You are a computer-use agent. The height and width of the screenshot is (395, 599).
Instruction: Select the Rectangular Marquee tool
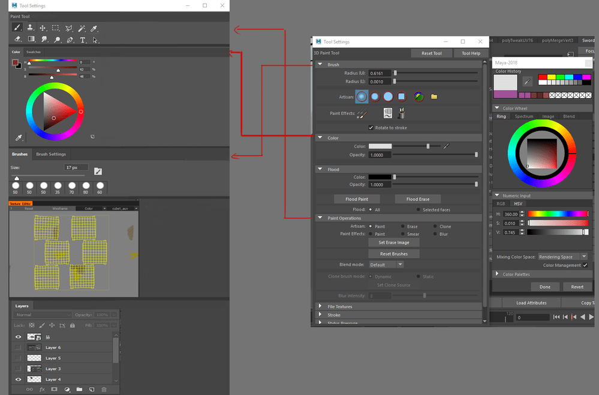(55, 28)
